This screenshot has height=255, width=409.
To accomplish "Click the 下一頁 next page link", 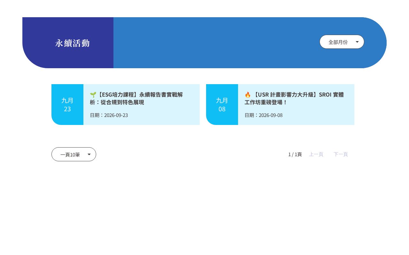I will (x=341, y=154).
